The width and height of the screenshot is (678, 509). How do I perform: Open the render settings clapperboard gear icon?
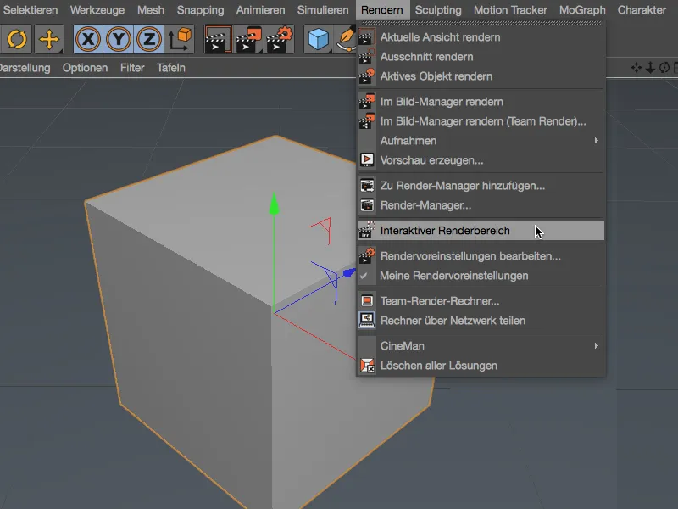(x=280, y=39)
